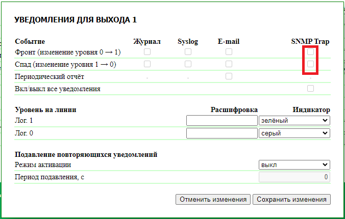Expand the серый indicator dropdown for Лог. 0

[294, 133]
